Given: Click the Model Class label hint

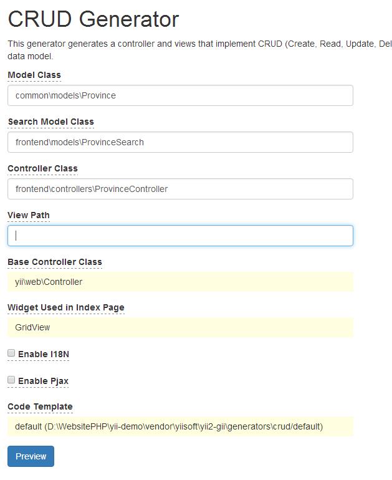Looking at the screenshot, I should click(34, 75).
